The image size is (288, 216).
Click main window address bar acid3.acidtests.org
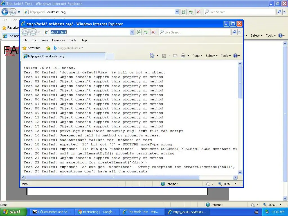(102, 12)
